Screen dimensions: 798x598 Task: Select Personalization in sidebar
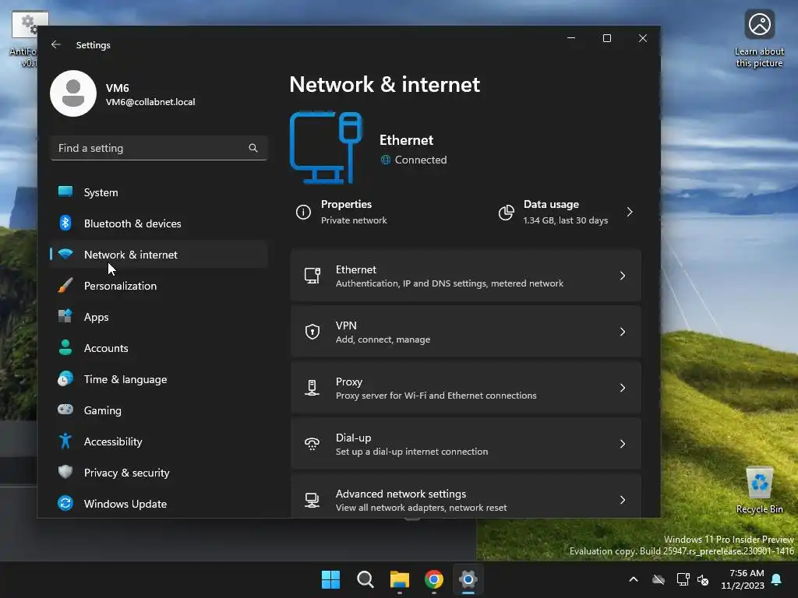159,286
